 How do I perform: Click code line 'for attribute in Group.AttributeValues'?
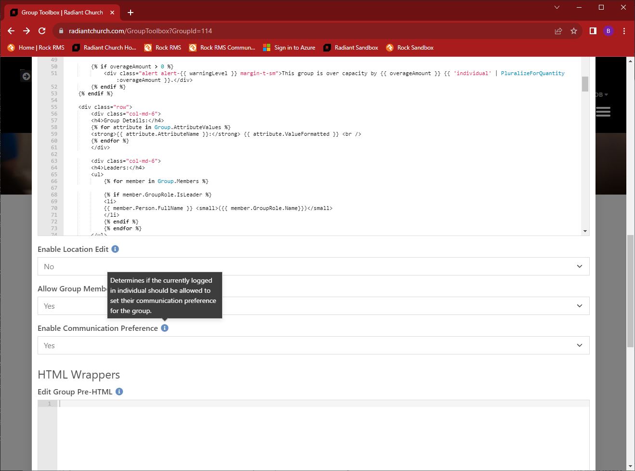160,127
